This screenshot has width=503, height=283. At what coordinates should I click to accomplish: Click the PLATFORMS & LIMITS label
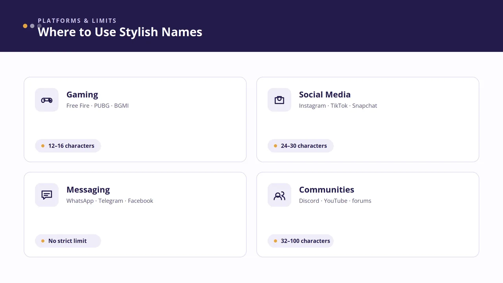(x=77, y=20)
